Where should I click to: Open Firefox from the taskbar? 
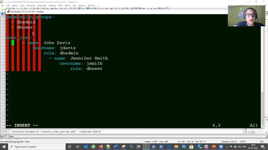(x=101, y=147)
